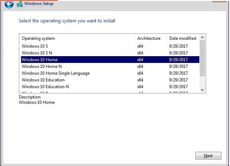The width and height of the screenshot is (230, 166).
Task: Select the highlighted Windows 10 Home row
Action: tap(110, 60)
